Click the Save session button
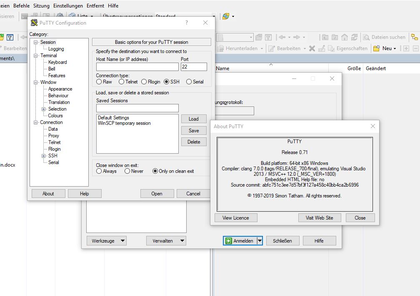The image size is (420, 296). tap(194, 130)
